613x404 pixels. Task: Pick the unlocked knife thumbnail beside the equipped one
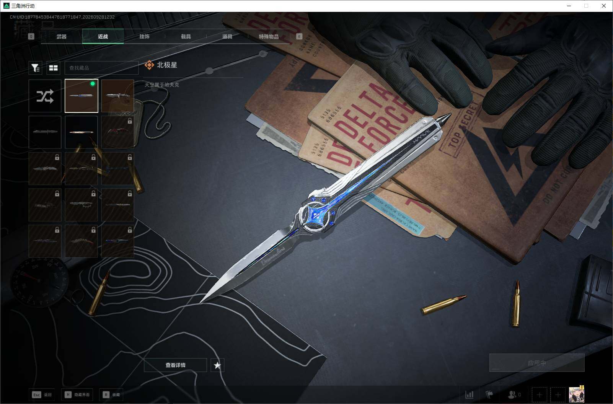coord(117,96)
